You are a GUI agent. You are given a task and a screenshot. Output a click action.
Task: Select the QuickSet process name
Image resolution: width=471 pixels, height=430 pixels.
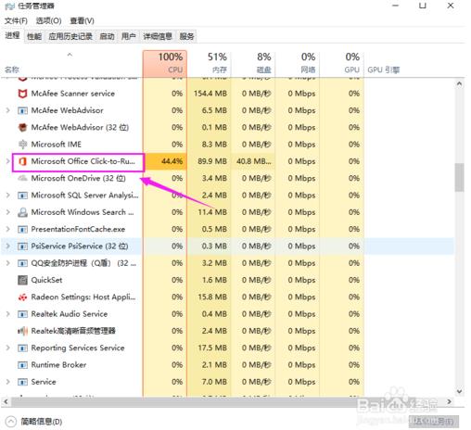[x=46, y=280]
